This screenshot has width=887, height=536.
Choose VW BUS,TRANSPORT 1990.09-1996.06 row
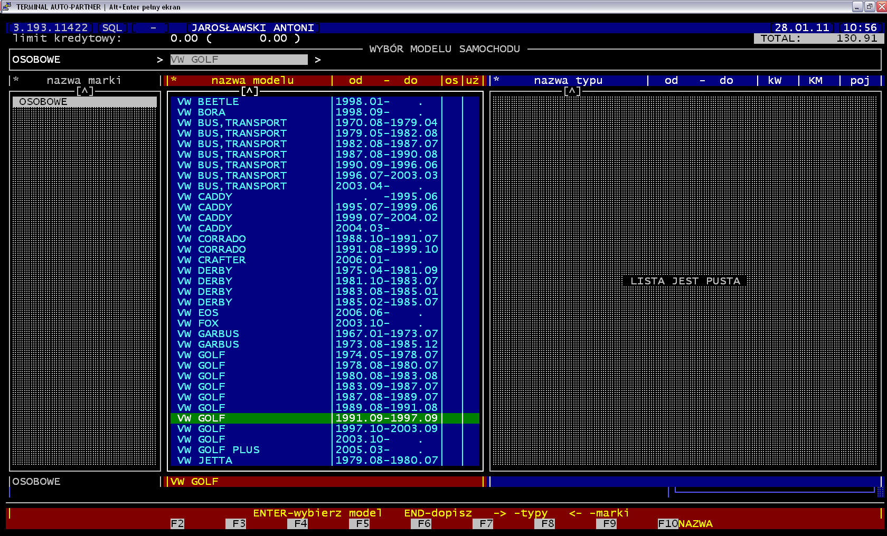coord(325,165)
